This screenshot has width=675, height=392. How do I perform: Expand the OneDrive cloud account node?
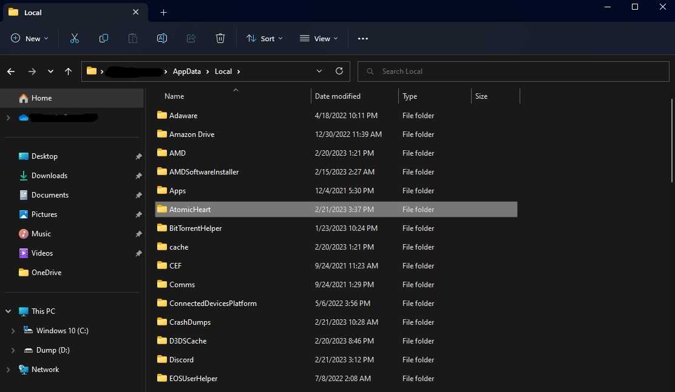[x=8, y=118]
